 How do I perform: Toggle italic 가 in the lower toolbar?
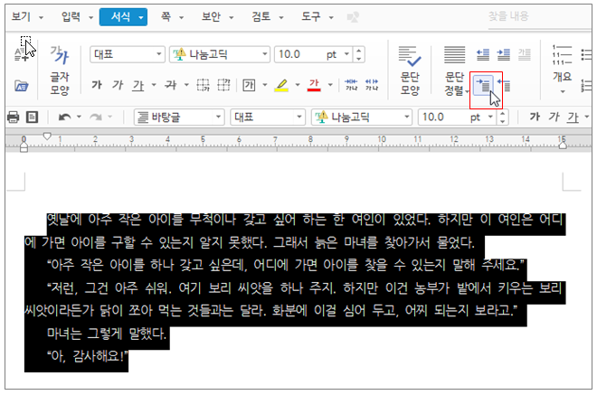pos(554,117)
